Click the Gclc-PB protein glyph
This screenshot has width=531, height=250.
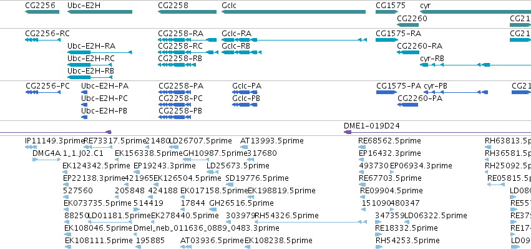tap(245, 105)
